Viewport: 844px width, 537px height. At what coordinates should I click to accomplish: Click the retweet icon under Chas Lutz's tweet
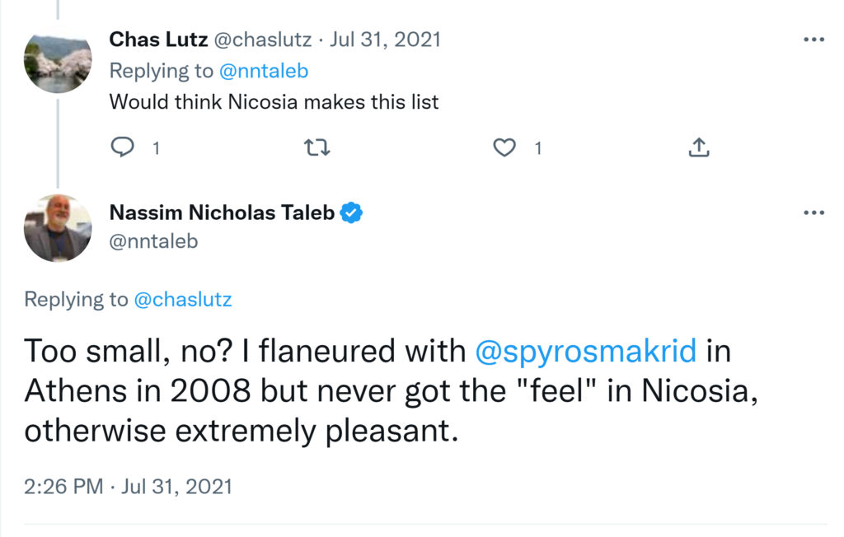tap(316, 148)
